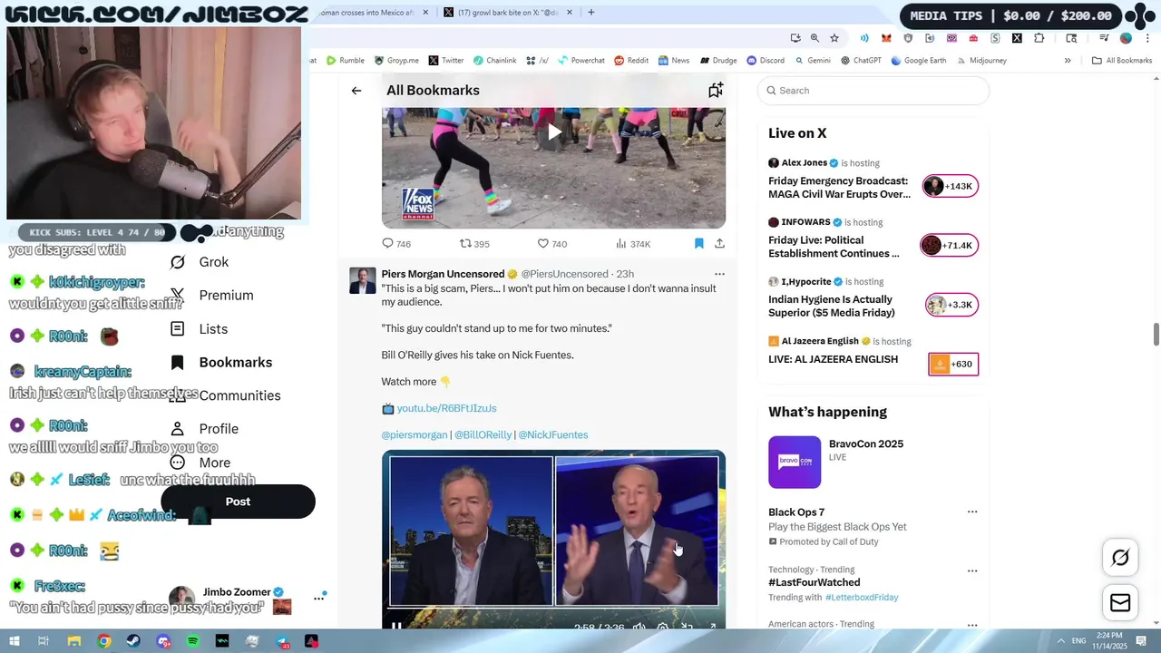
Task: Open the Drudge bookmark
Action: point(717,61)
